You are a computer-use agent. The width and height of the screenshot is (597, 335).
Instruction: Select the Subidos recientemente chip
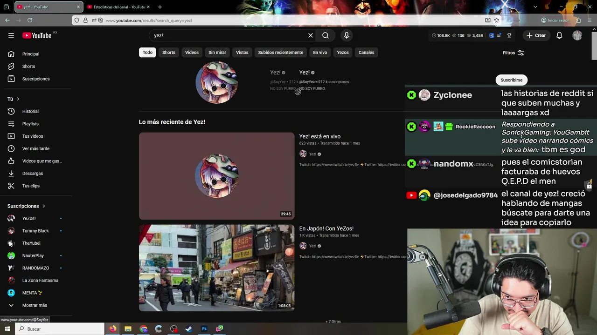point(281,53)
